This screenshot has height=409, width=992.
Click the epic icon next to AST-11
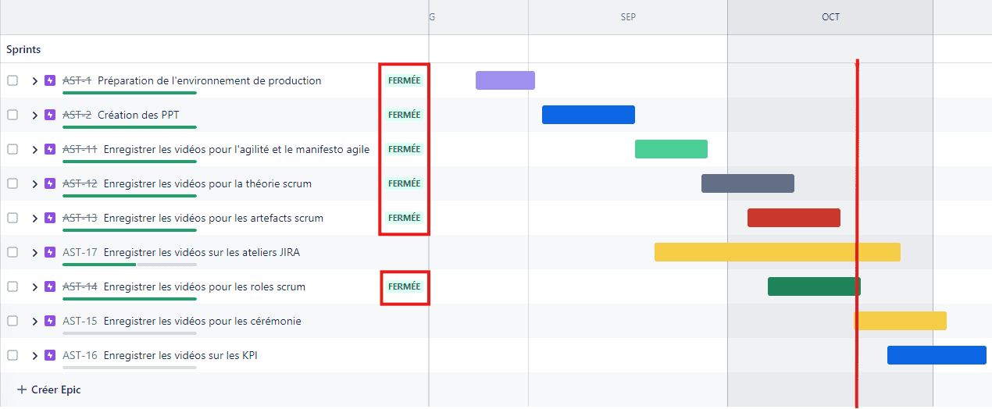point(50,149)
